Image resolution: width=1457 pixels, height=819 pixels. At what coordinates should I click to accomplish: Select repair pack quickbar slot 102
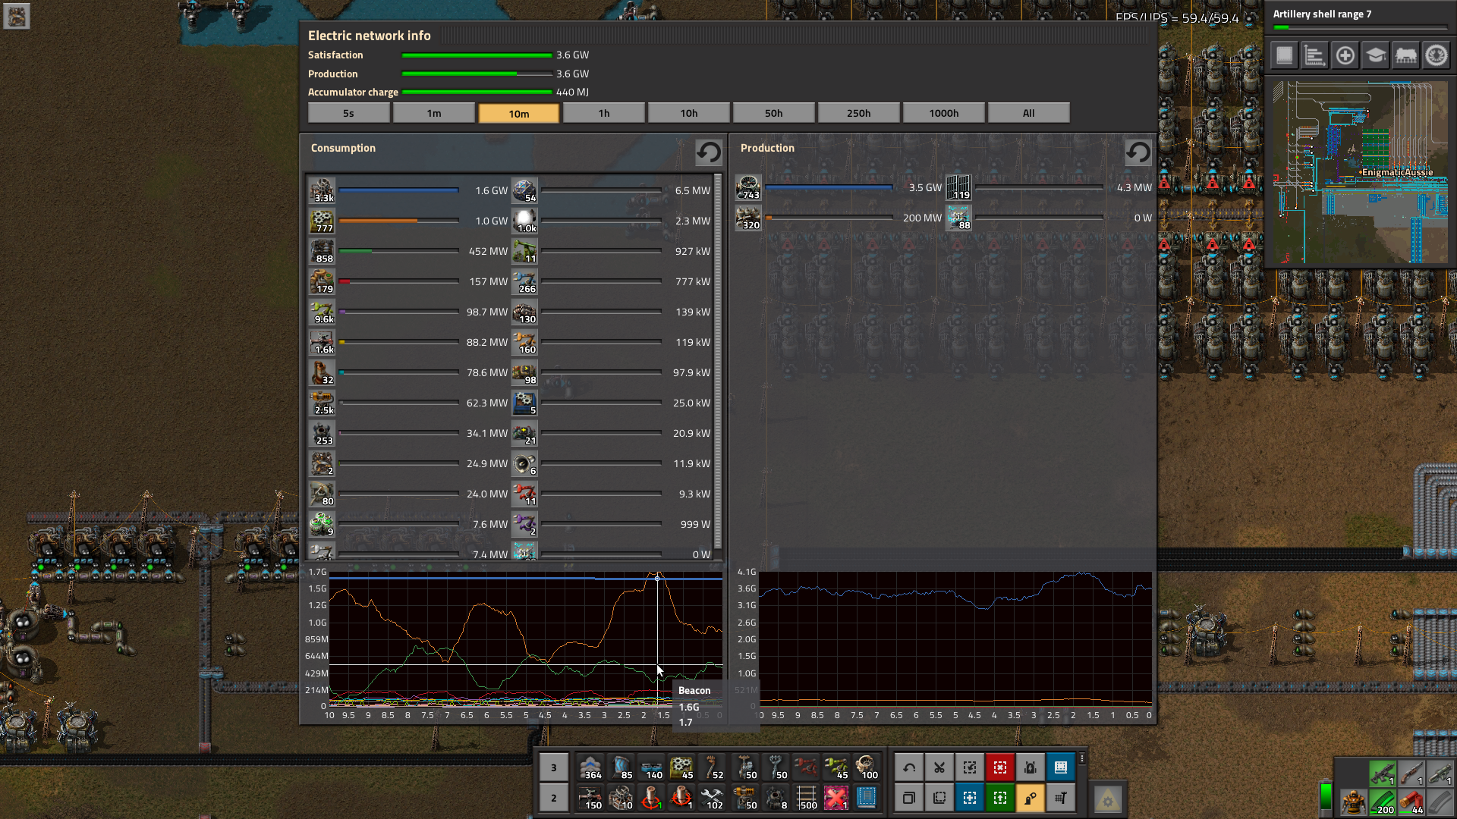click(x=712, y=798)
